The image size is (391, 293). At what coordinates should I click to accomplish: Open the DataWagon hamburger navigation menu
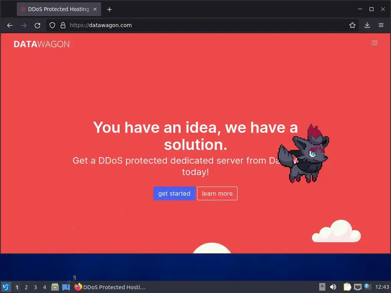pyautogui.click(x=375, y=43)
